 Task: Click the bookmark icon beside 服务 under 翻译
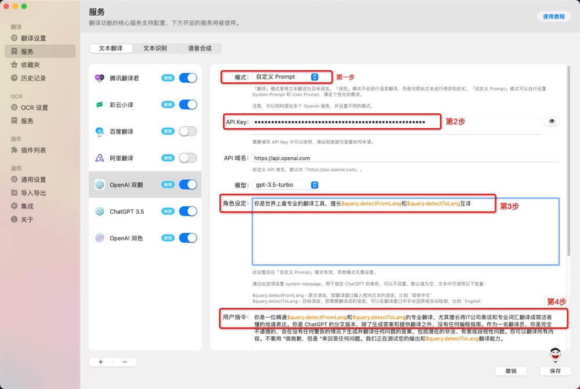pyautogui.click(x=14, y=52)
